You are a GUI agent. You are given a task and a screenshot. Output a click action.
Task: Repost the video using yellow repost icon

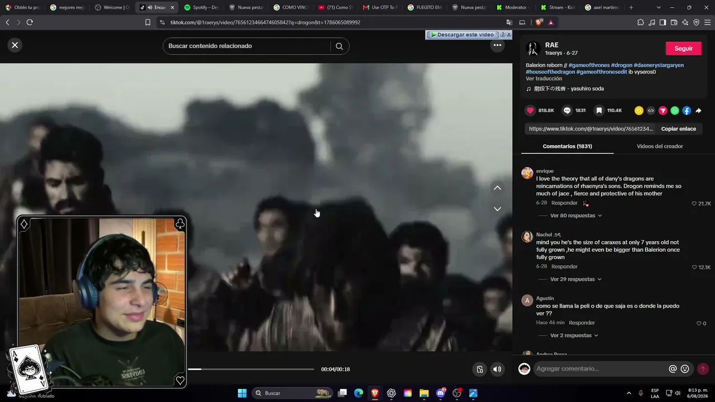[639, 111]
